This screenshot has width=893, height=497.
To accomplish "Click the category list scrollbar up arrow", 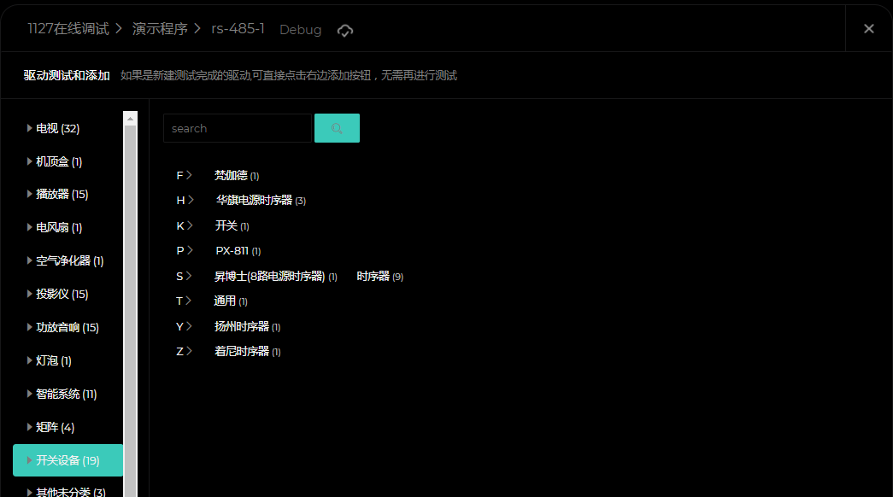I will pyautogui.click(x=130, y=118).
